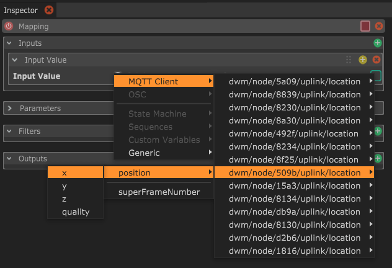392x268 pixels.
Task: Click the yellow plus icon on Input Value
Action: point(363,60)
